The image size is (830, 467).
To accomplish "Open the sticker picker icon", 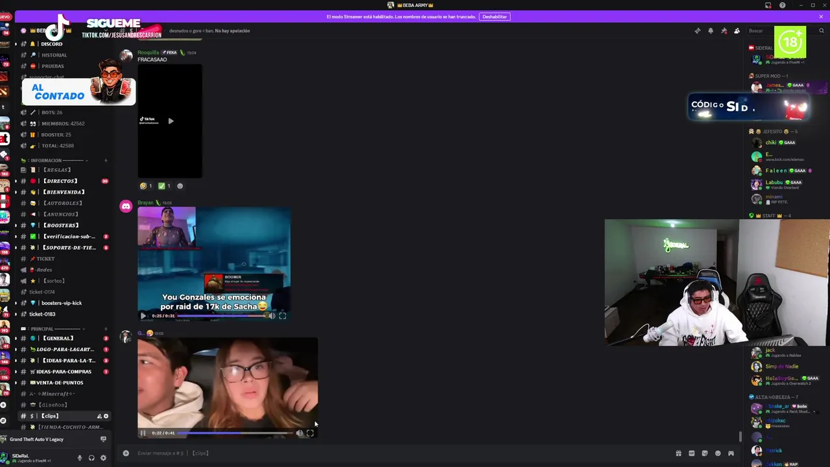I will 705,453.
